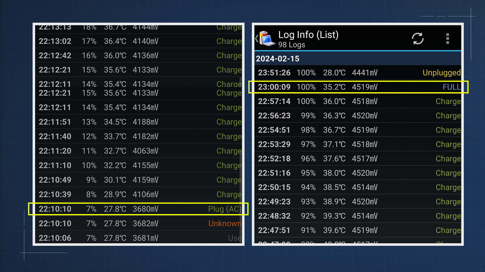The width and height of the screenshot is (485, 272).
Task: Select the 22:56:23 99% log row
Action: [358, 116]
